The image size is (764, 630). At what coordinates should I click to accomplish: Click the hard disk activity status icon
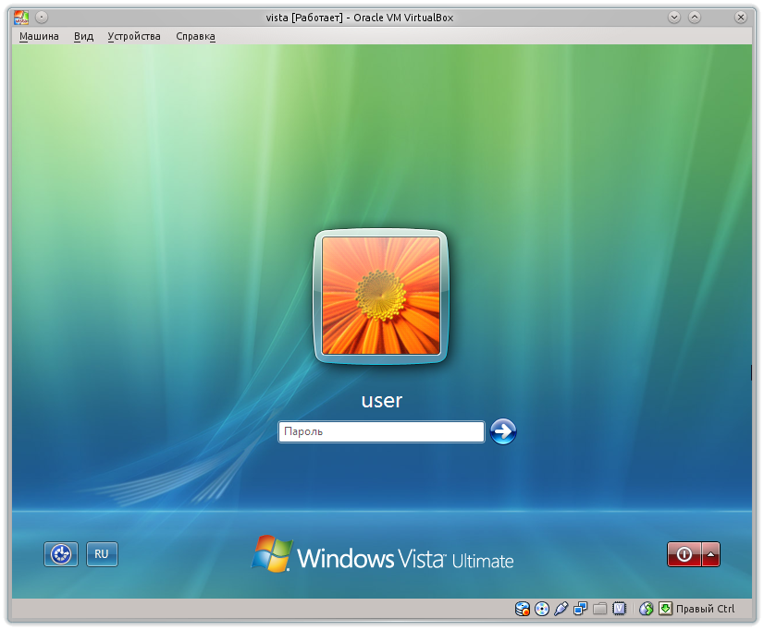(523, 608)
